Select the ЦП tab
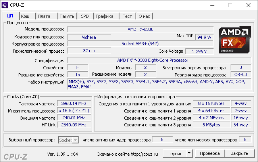 tap(11, 16)
